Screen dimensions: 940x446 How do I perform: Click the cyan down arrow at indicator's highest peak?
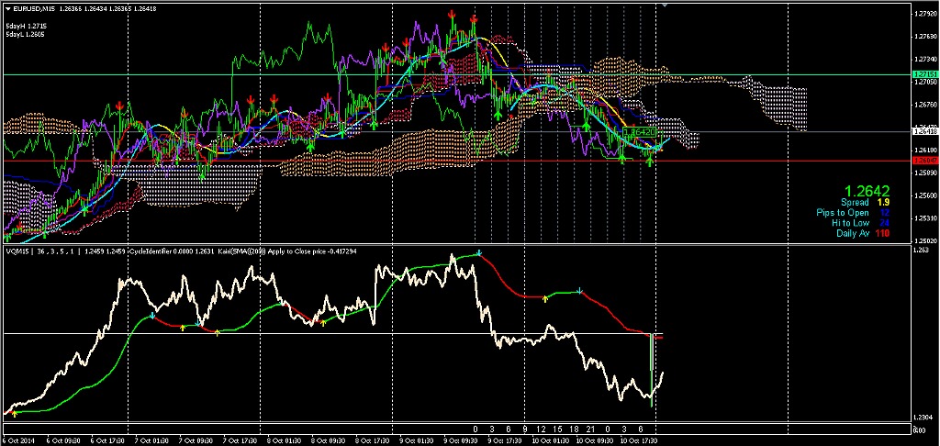pyautogui.click(x=479, y=252)
